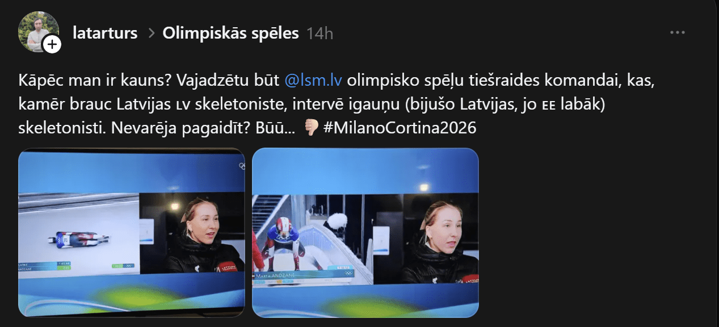
Task: Click the plus follow badge on the avatar
Action: click(52, 44)
